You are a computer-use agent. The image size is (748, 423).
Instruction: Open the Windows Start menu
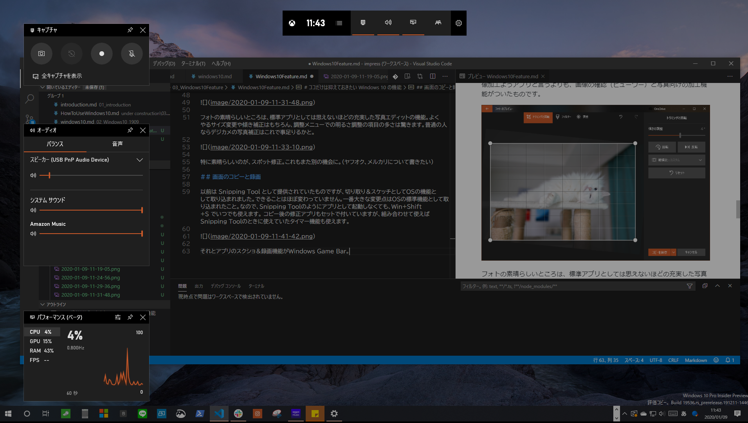coord(8,414)
